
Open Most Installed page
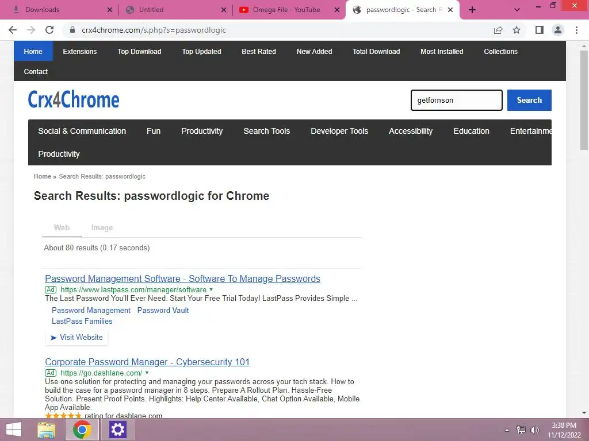[x=442, y=51]
